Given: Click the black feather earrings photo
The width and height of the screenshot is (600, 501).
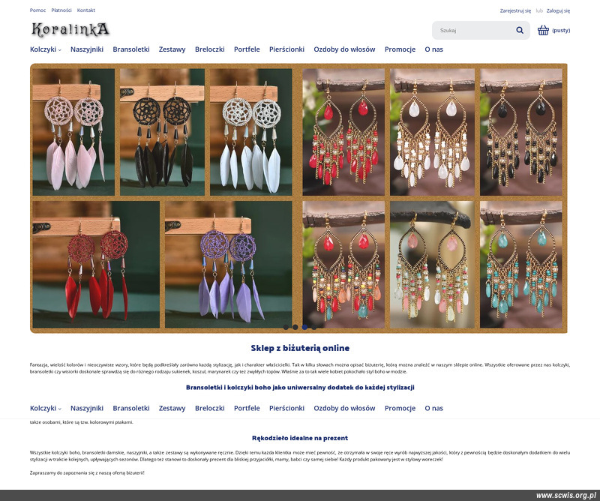Looking at the screenshot, I should point(162,132).
